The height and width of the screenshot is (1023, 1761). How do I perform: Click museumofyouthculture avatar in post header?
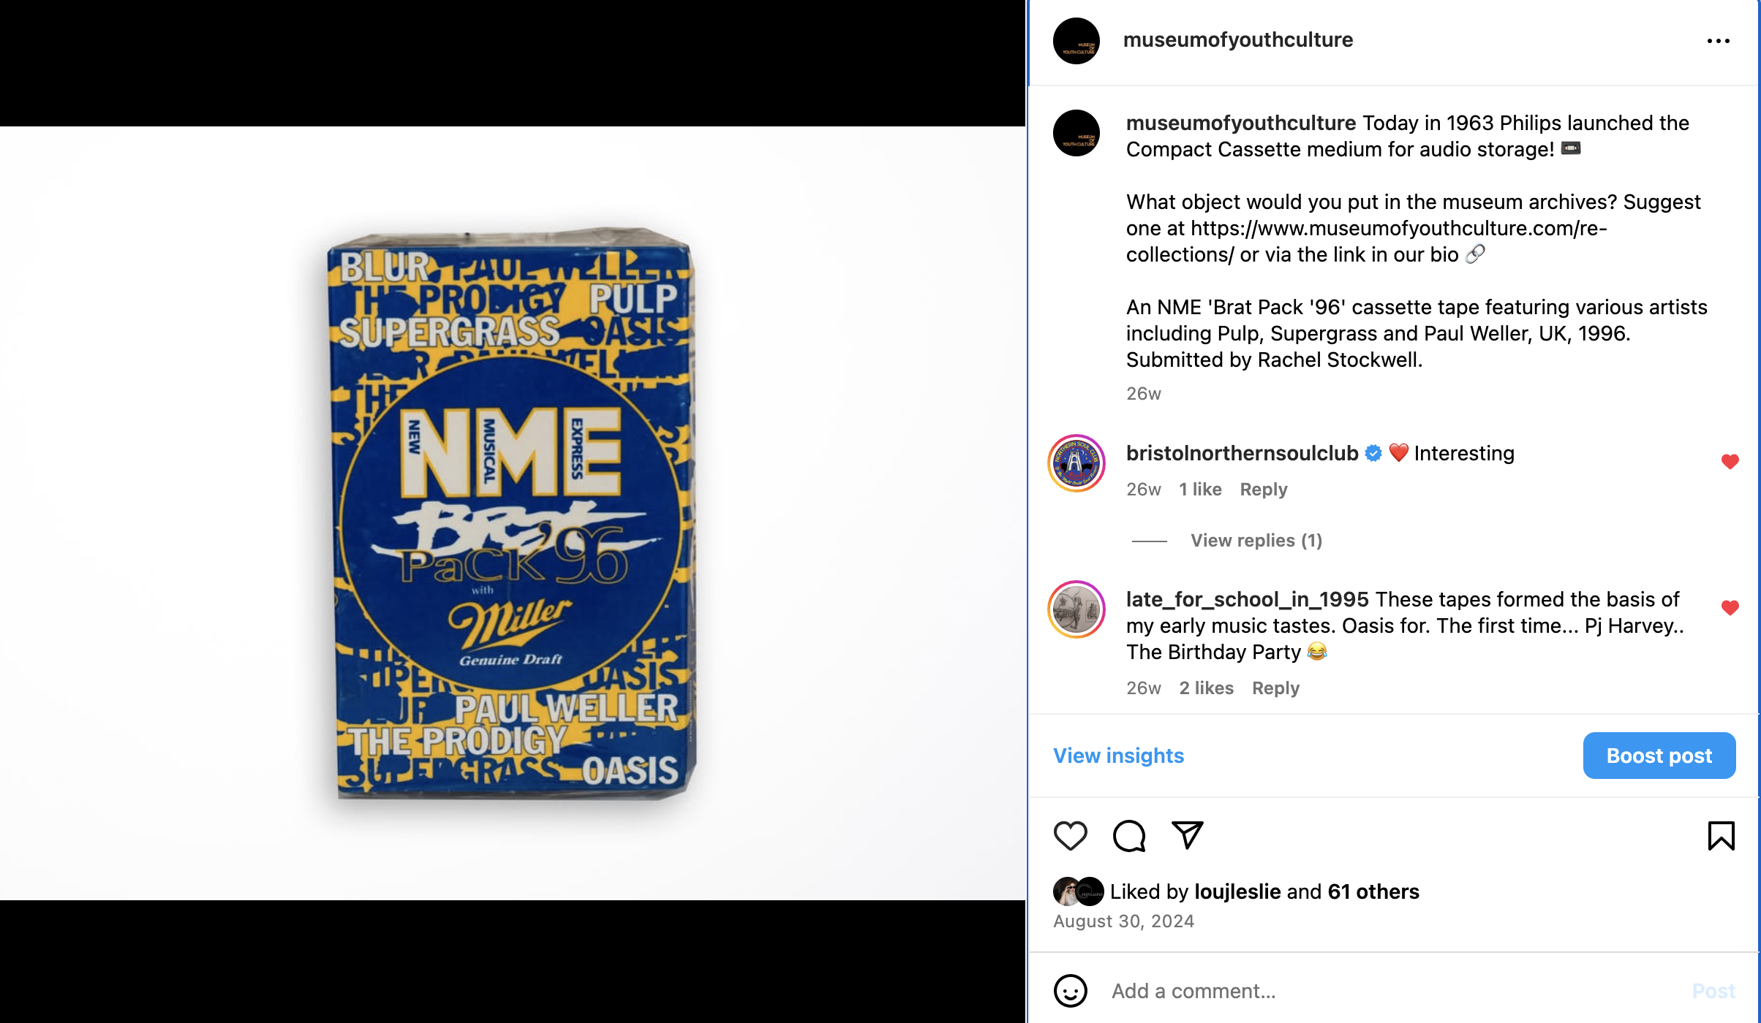(1076, 41)
